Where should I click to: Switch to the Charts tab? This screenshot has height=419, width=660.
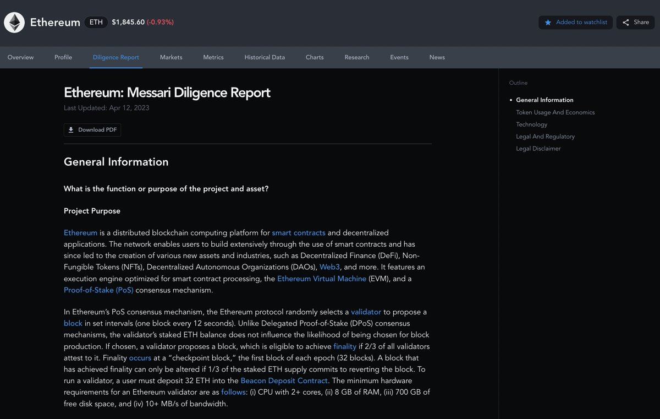pyautogui.click(x=315, y=57)
